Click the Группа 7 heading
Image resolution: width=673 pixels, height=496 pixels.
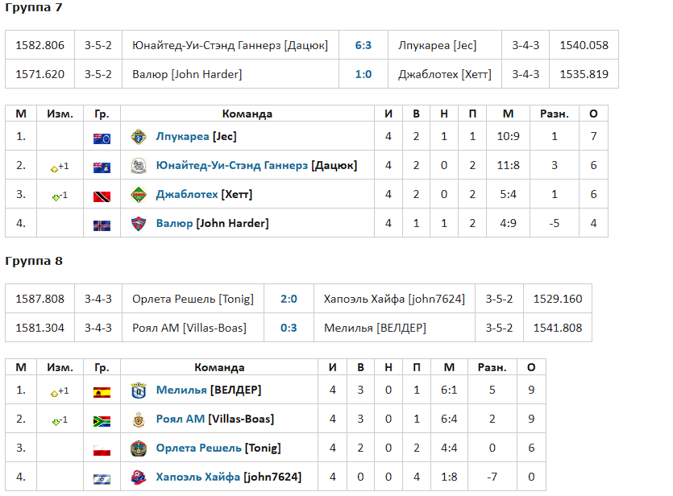click(34, 7)
